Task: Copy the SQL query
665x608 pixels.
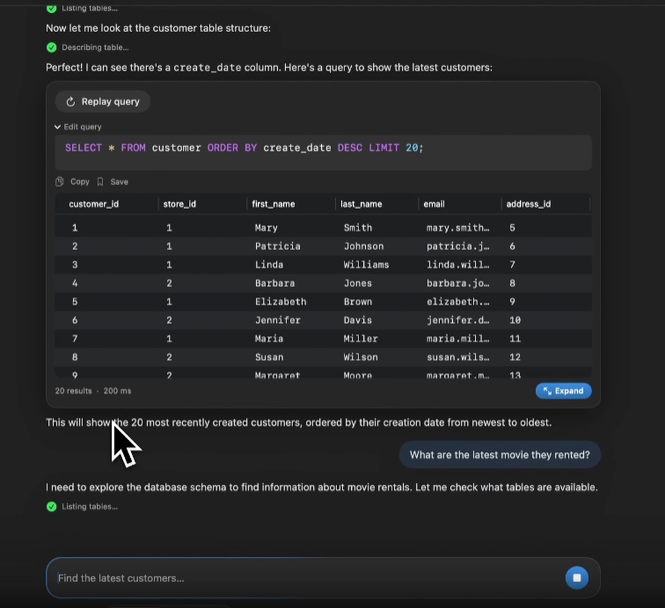Action: click(x=72, y=182)
